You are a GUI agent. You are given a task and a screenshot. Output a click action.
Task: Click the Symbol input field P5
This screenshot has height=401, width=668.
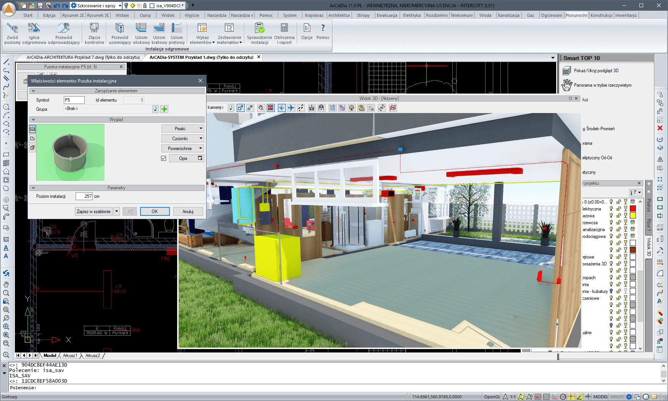(x=74, y=100)
